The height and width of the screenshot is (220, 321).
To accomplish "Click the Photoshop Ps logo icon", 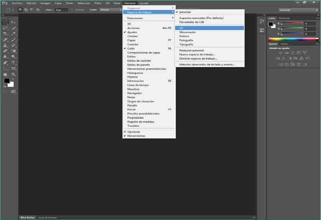I will point(4,3).
